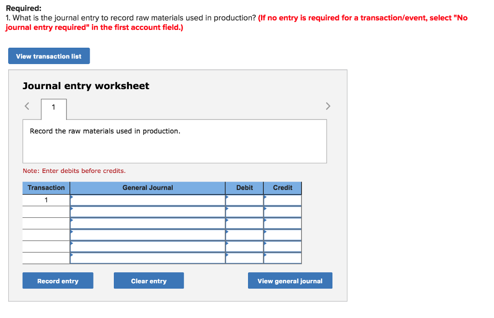Click the right navigation chevron
The width and height of the screenshot is (494, 318).
[x=328, y=106]
